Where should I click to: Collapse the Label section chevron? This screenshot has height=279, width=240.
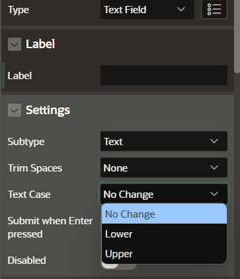15,44
